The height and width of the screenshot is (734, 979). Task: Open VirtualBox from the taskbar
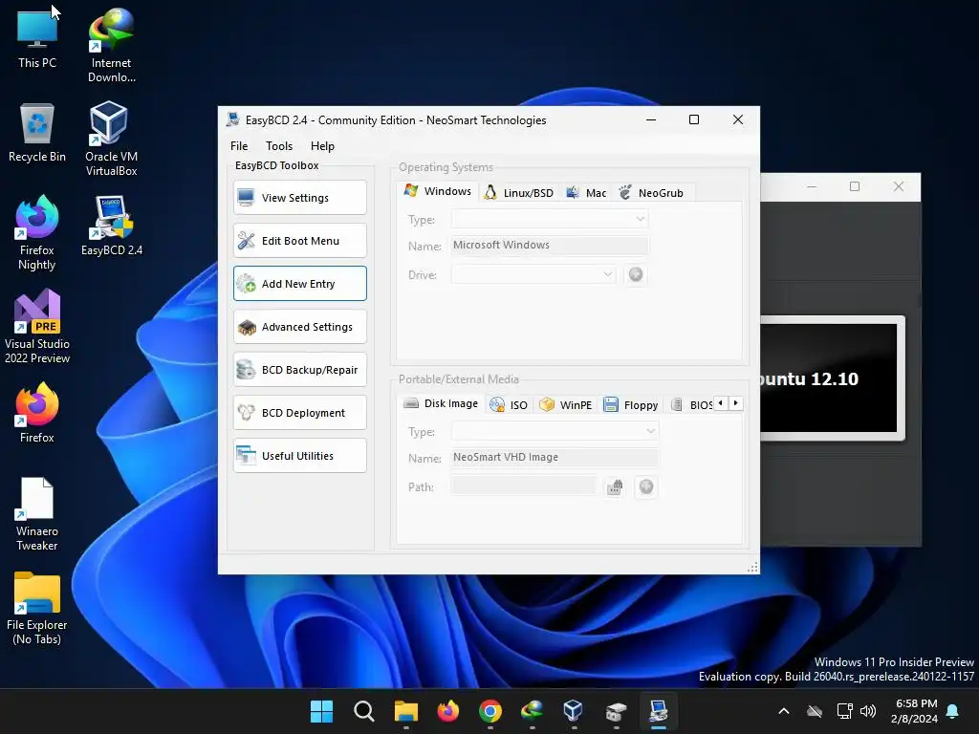pos(574,711)
